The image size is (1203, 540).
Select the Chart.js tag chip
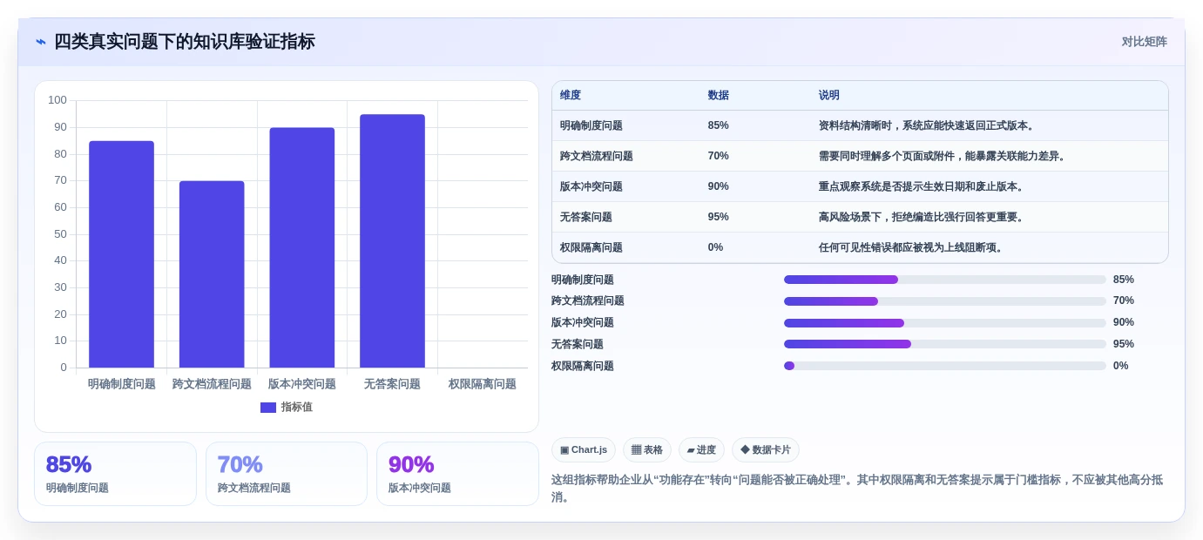point(584,450)
